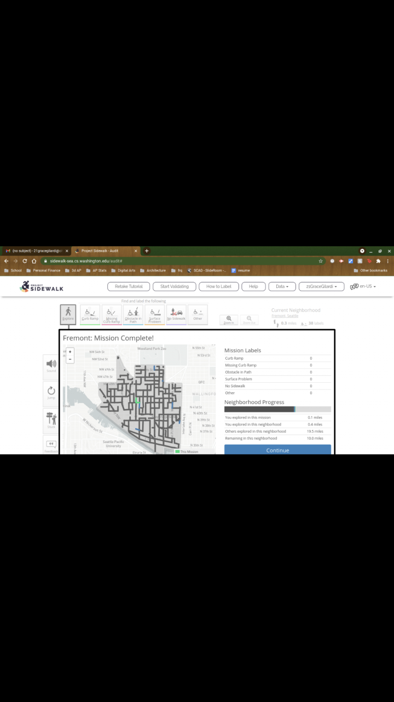The height and width of the screenshot is (702, 394).
Task: Select the Obstacle in Path label tool
Action: click(x=133, y=315)
